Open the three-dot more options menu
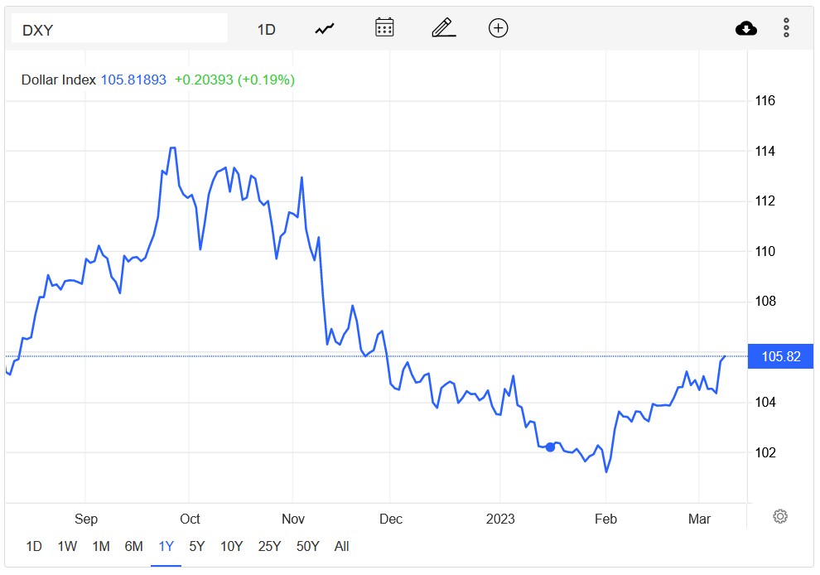Viewport: 820px width, 575px height. pyautogui.click(x=786, y=28)
